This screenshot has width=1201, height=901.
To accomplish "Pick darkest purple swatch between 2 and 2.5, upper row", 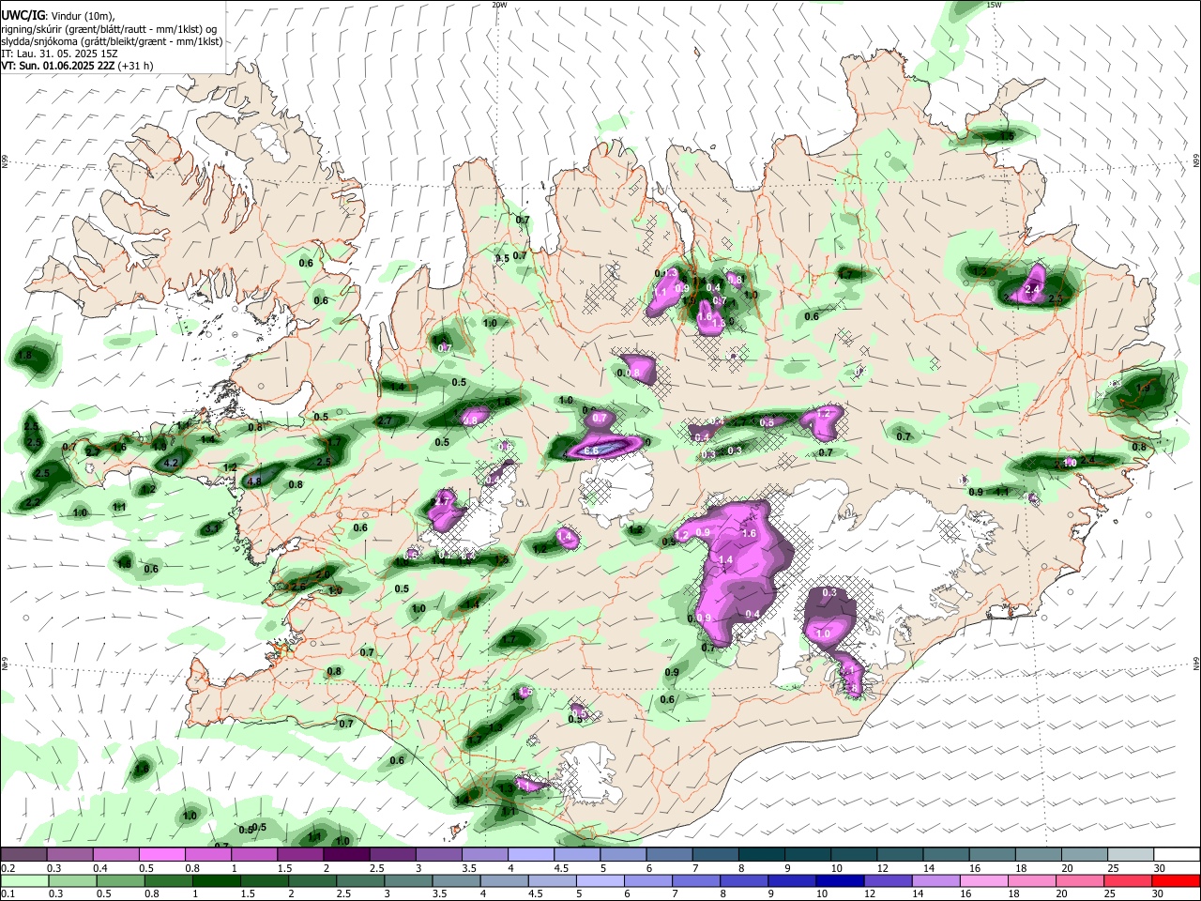I will tap(346, 855).
